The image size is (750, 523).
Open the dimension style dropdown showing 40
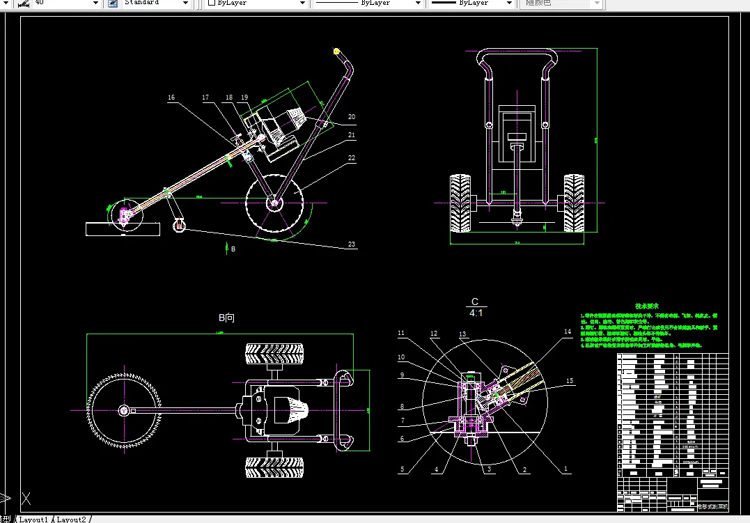coord(66,3)
